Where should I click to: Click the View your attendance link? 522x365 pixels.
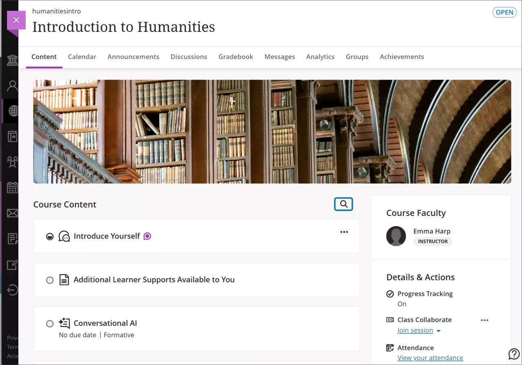tap(430, 358)
